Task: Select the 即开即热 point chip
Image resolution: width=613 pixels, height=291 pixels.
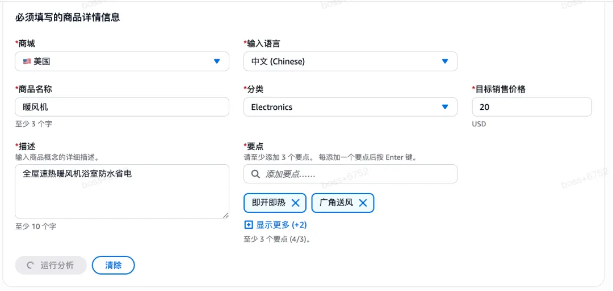Action: (x=276, y=203)
